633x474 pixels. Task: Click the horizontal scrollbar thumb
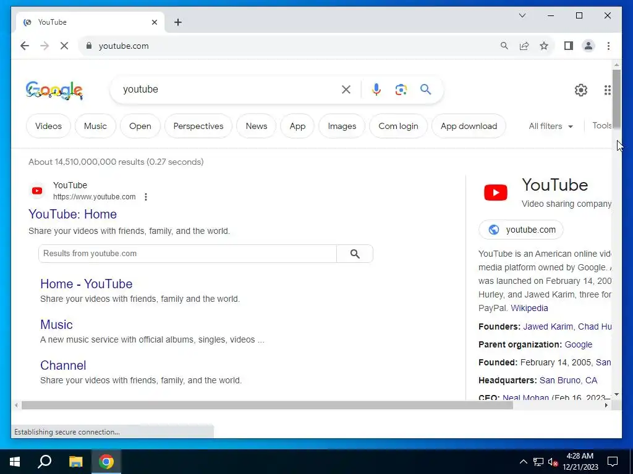[267, 405]
